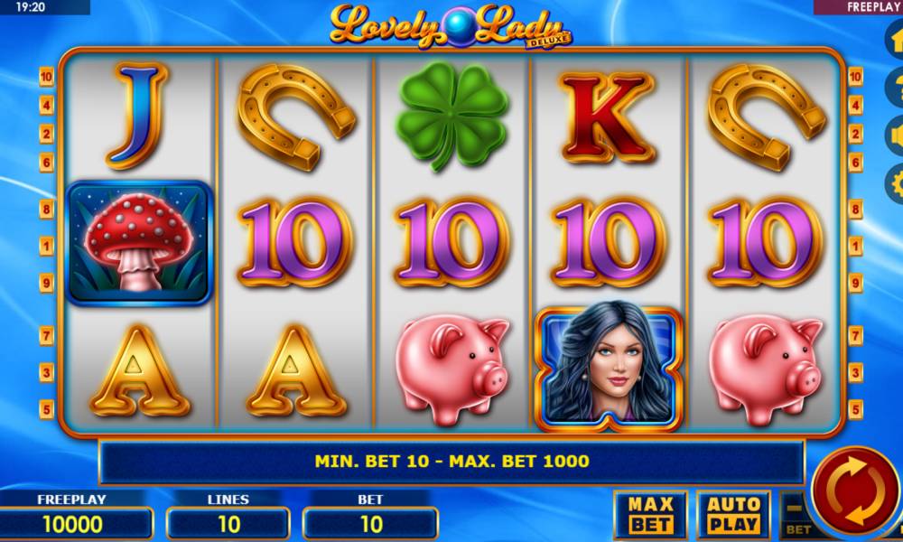Select the LINES value field

coord(228,524)
